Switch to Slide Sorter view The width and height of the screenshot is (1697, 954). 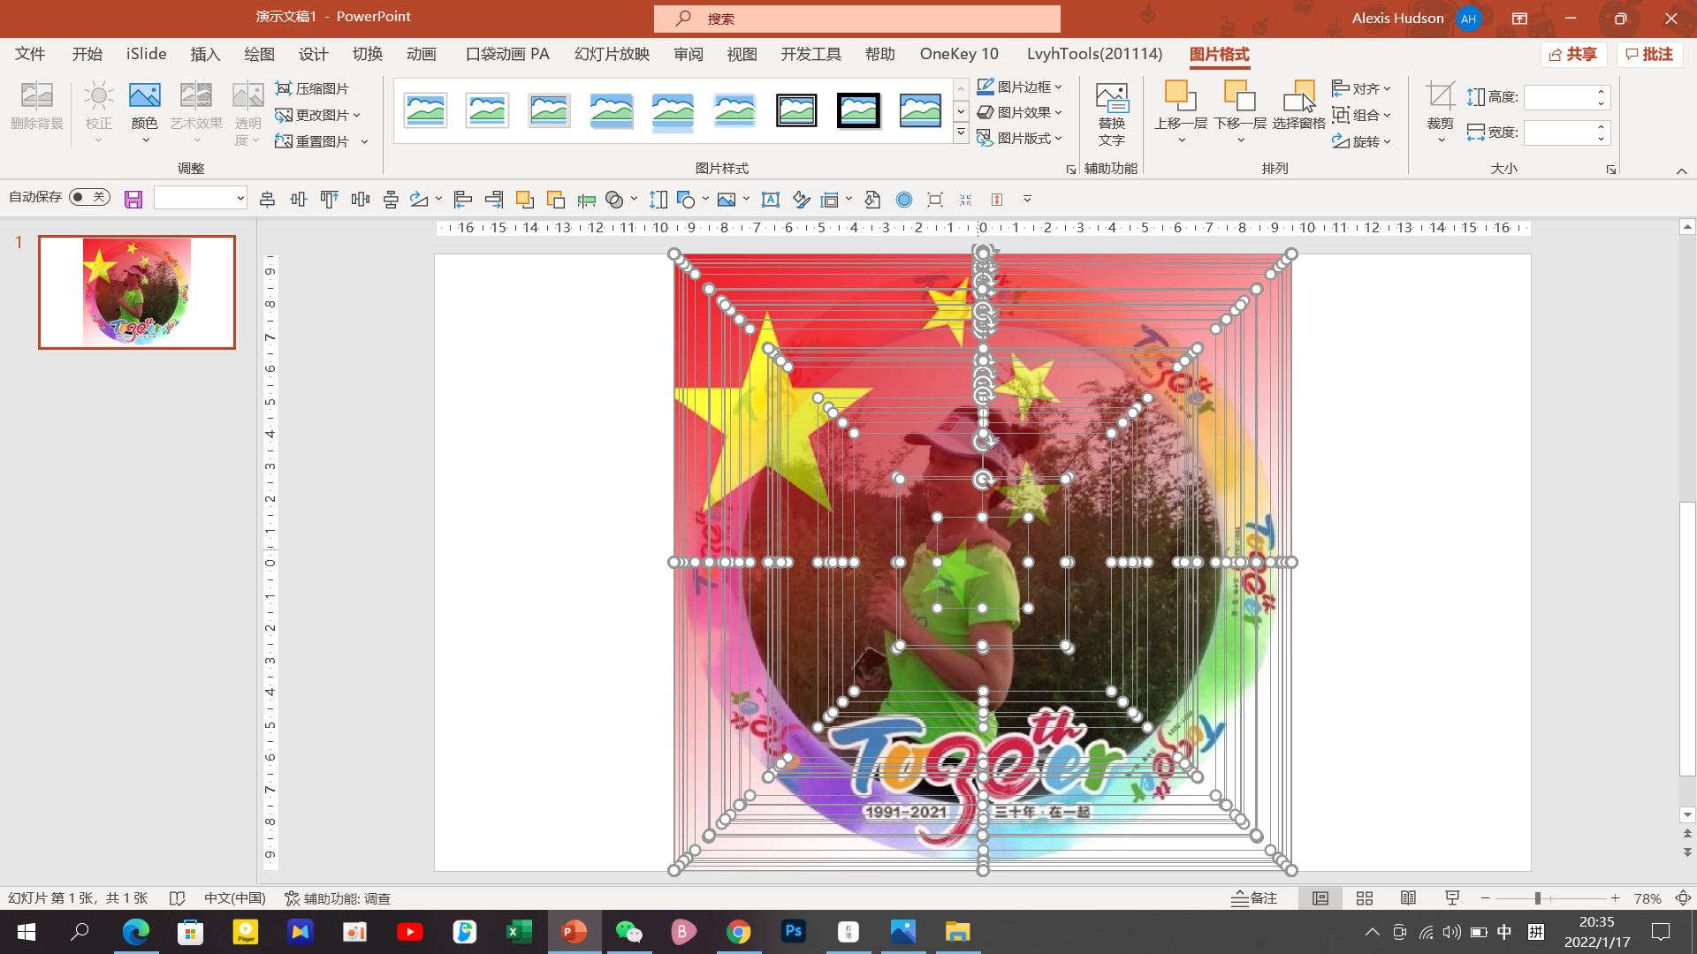tap(1364, 897)
